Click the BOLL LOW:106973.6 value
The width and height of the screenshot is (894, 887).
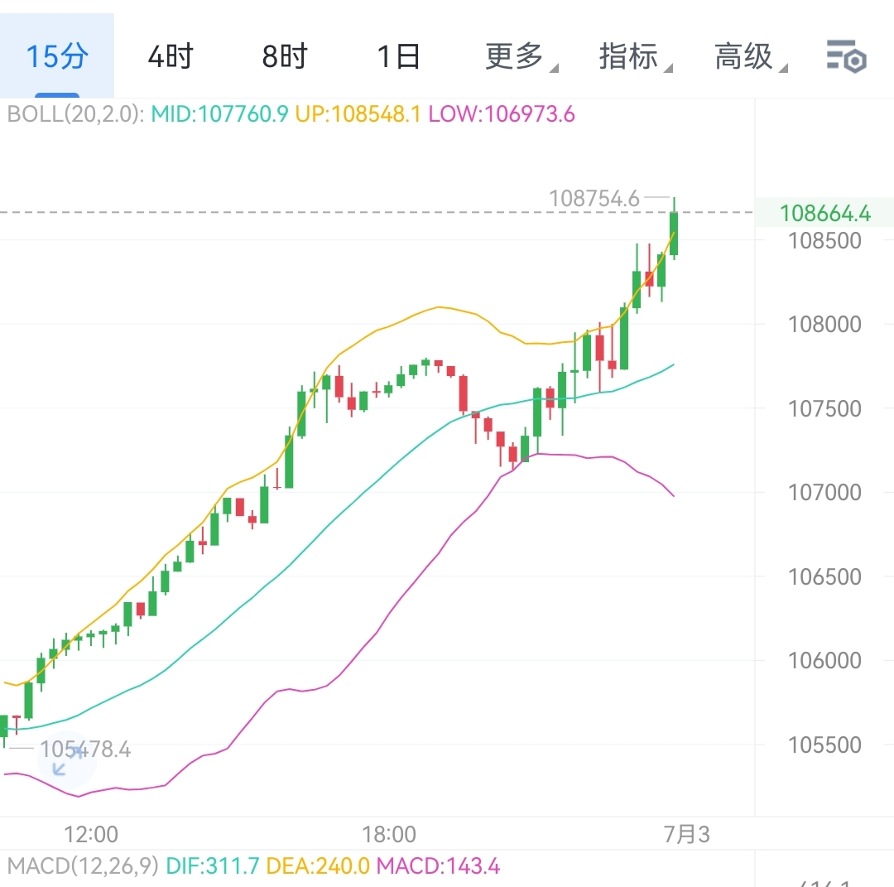point(501,114)
